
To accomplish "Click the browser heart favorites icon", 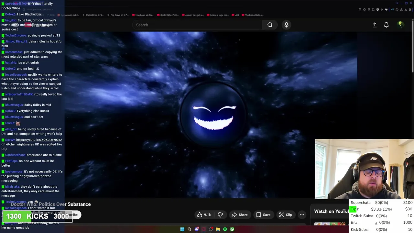I will pyautogui.click(x=386, y=9).
